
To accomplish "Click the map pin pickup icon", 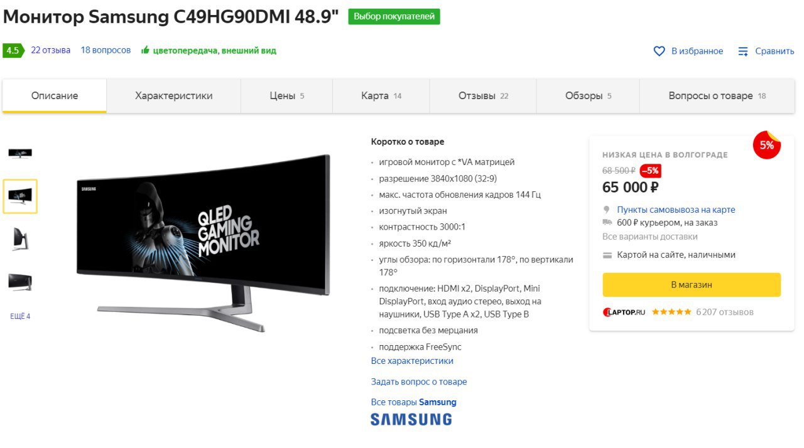I will [607, 210].
